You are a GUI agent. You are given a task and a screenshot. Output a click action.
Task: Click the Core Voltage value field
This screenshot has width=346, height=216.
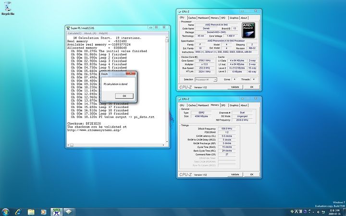point(230,36)
